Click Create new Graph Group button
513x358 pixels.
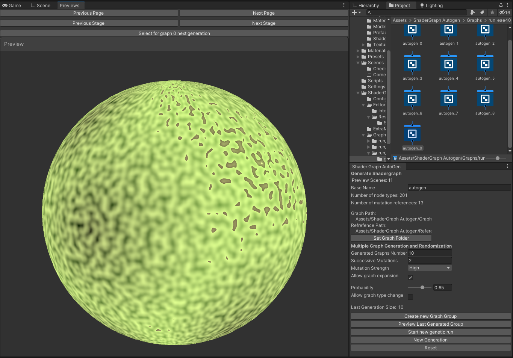tap(431, 316)
